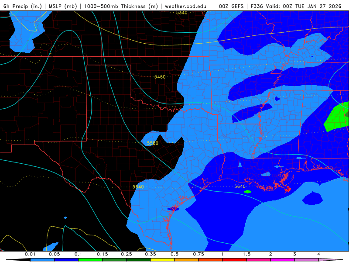Pick the bright green 0.1–0.15 legend swatch
The width and height of the screenshot is (349, 262).
point(90,260)
